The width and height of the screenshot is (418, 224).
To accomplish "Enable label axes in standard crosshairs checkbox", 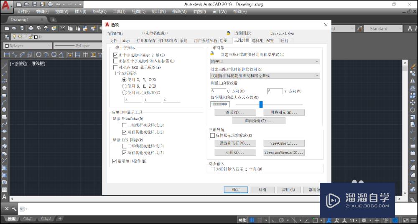I will 115,61.
